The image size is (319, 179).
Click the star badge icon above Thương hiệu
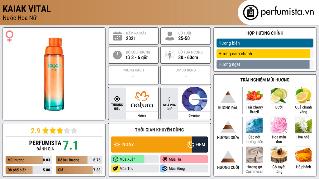click(x=117, y=99)
